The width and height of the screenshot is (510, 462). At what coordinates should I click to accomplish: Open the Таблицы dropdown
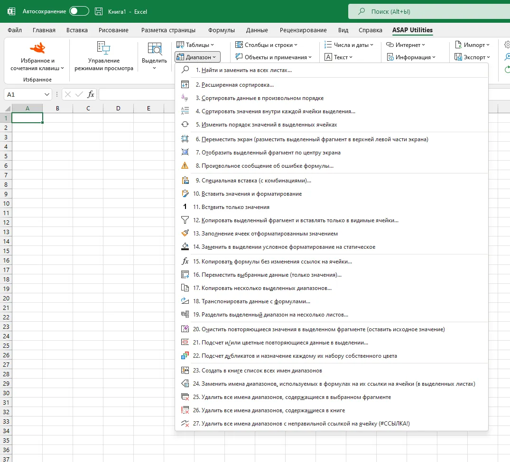point(195,45)
